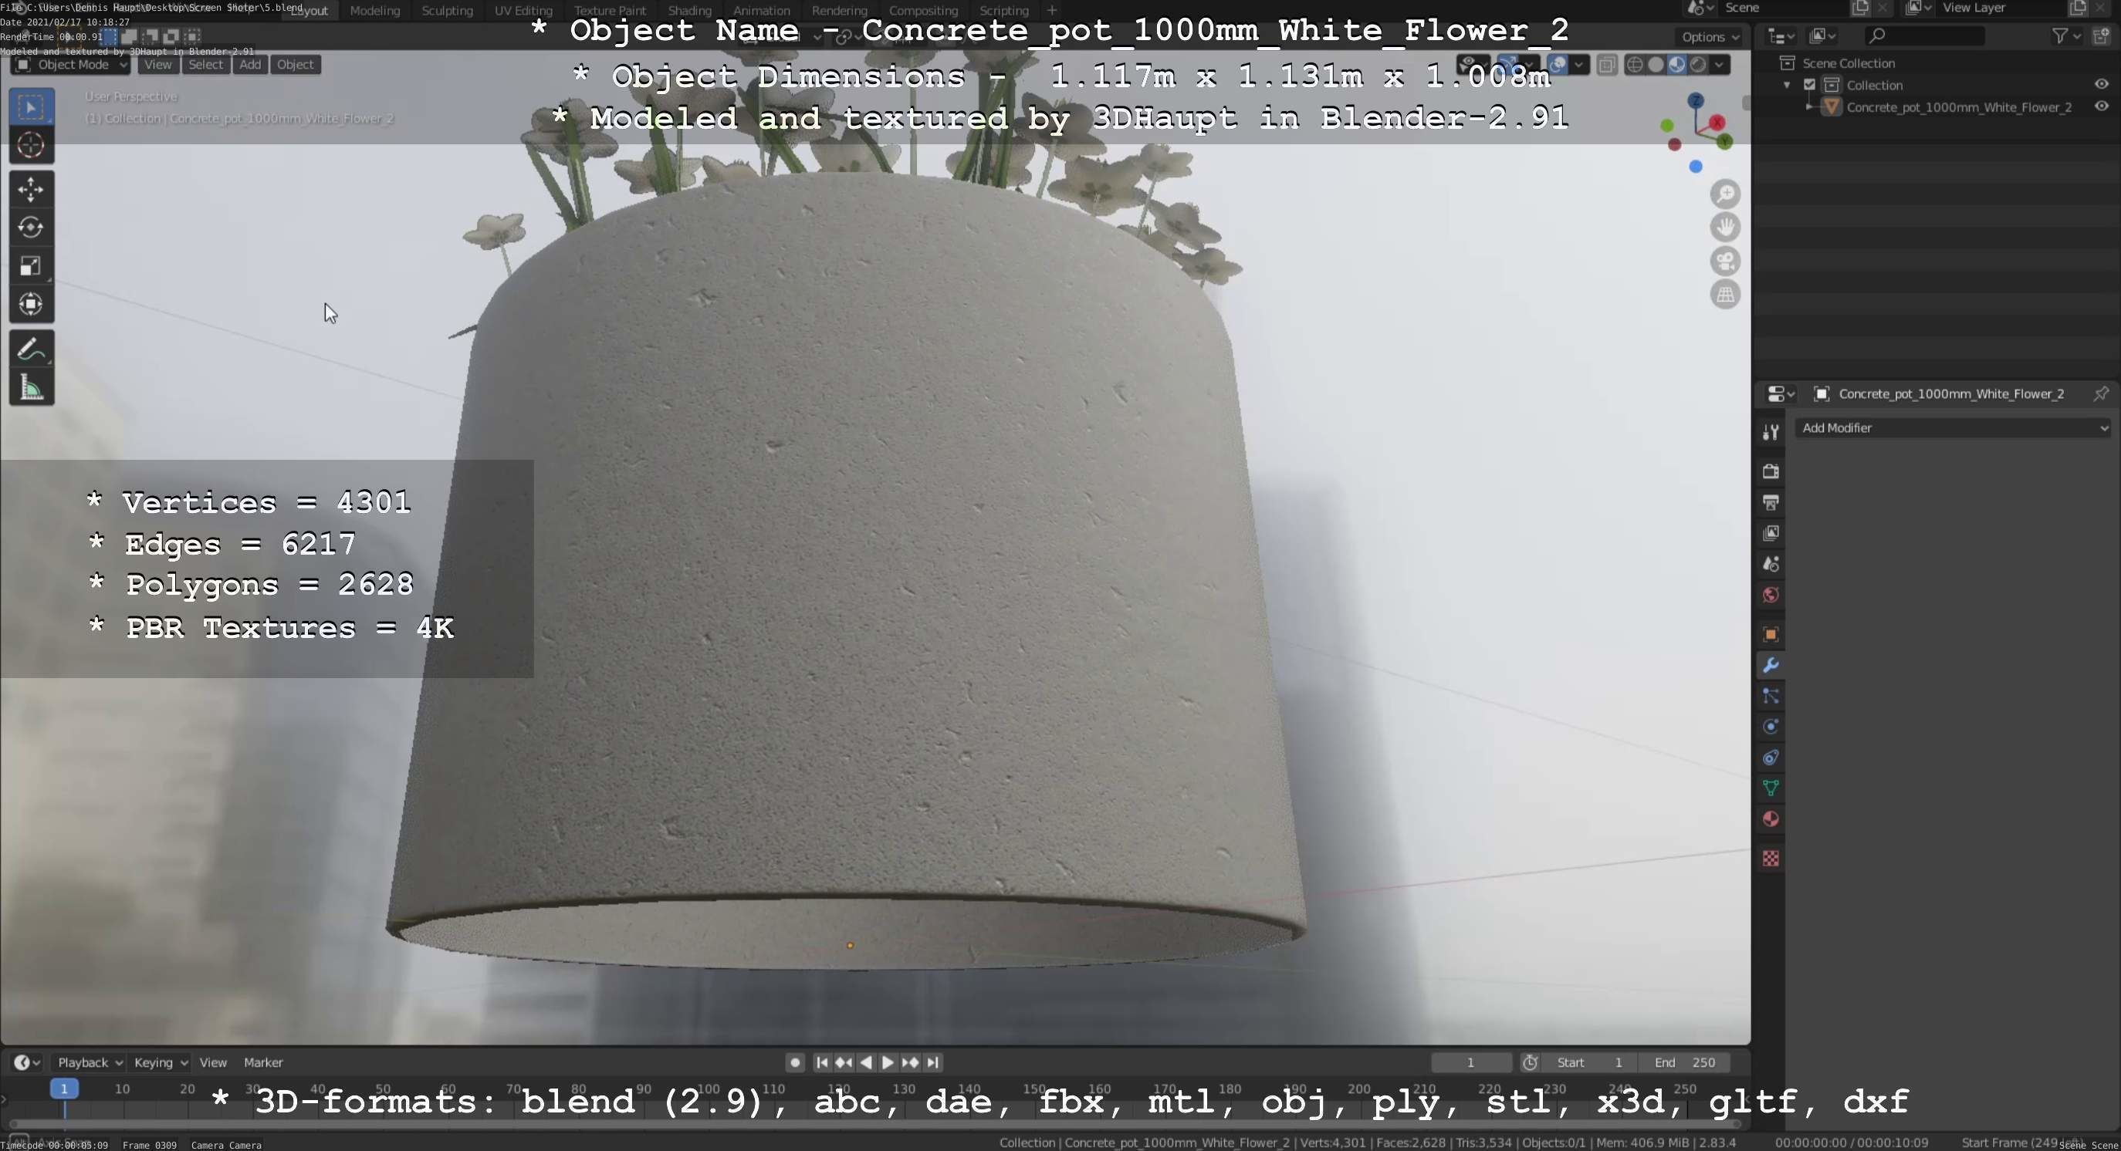Open the properties editor type dropdown
Screen dimensions: 2121x1151
click(x=1781, y=393)
